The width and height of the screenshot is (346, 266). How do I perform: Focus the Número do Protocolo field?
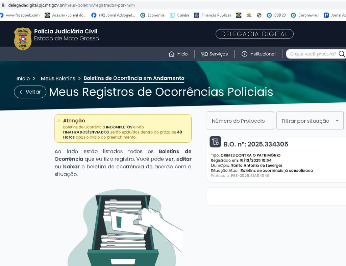point(240,121)
